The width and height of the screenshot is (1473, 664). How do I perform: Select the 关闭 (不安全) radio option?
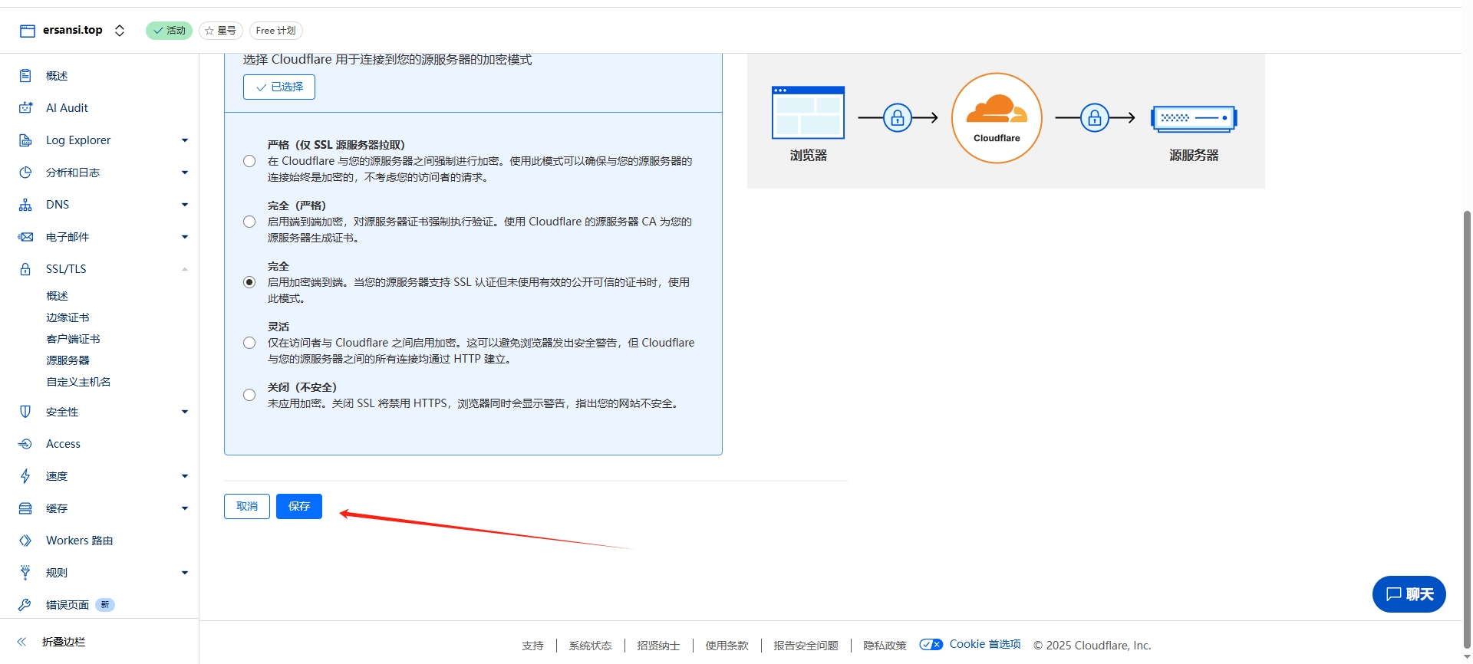click(x=249, y=395)
